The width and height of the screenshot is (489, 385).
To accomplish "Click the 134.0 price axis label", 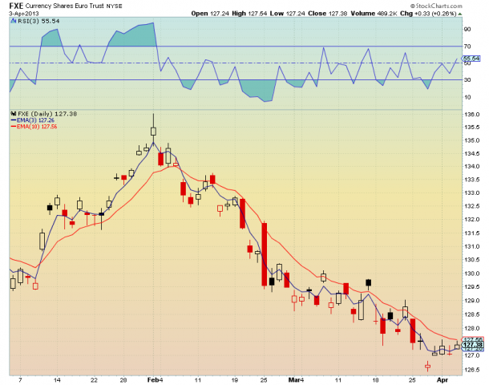I will 472,166.
